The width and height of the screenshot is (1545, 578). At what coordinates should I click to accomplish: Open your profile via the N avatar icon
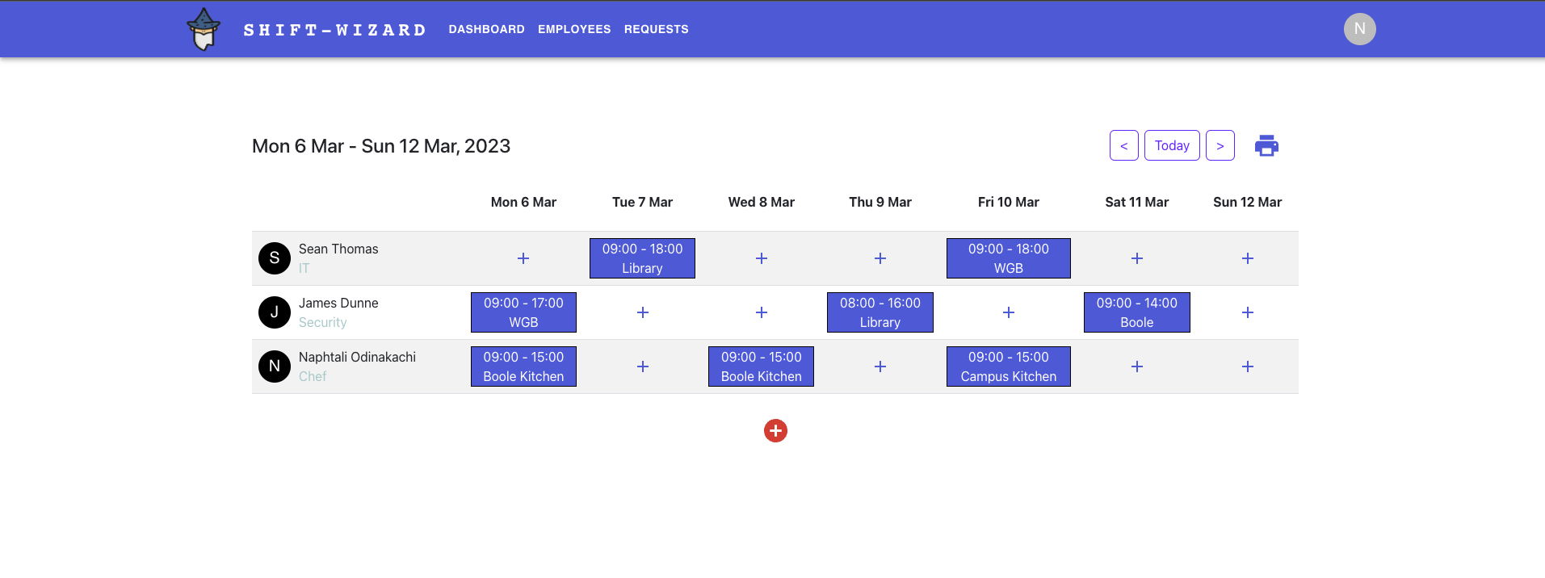point(1358,28)
